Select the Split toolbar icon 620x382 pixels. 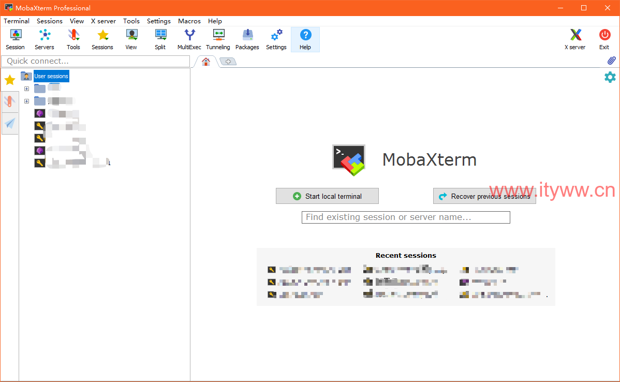160,39
